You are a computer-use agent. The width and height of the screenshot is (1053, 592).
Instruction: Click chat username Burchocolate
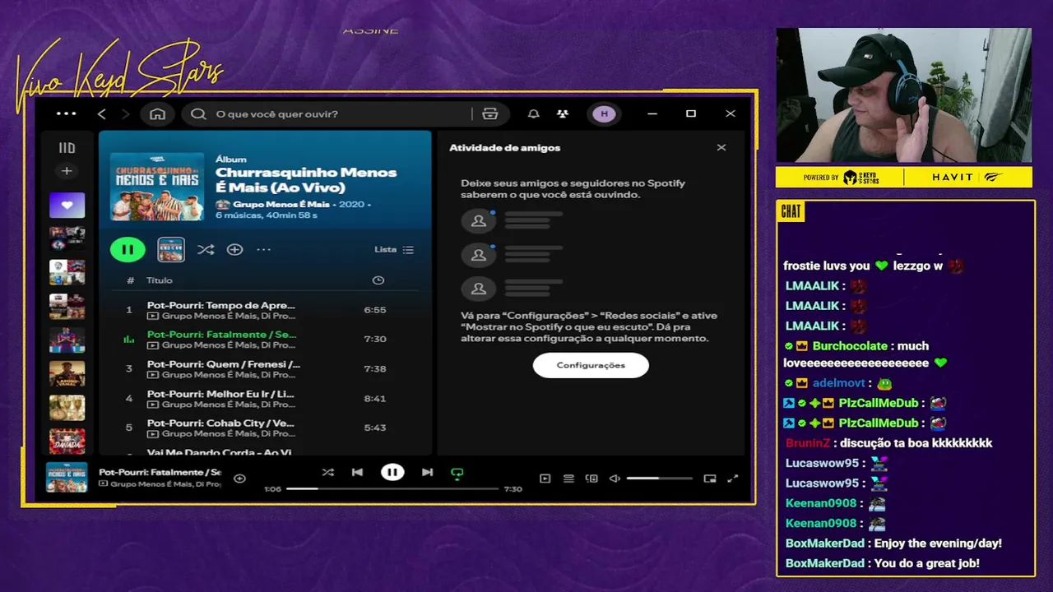850,346
